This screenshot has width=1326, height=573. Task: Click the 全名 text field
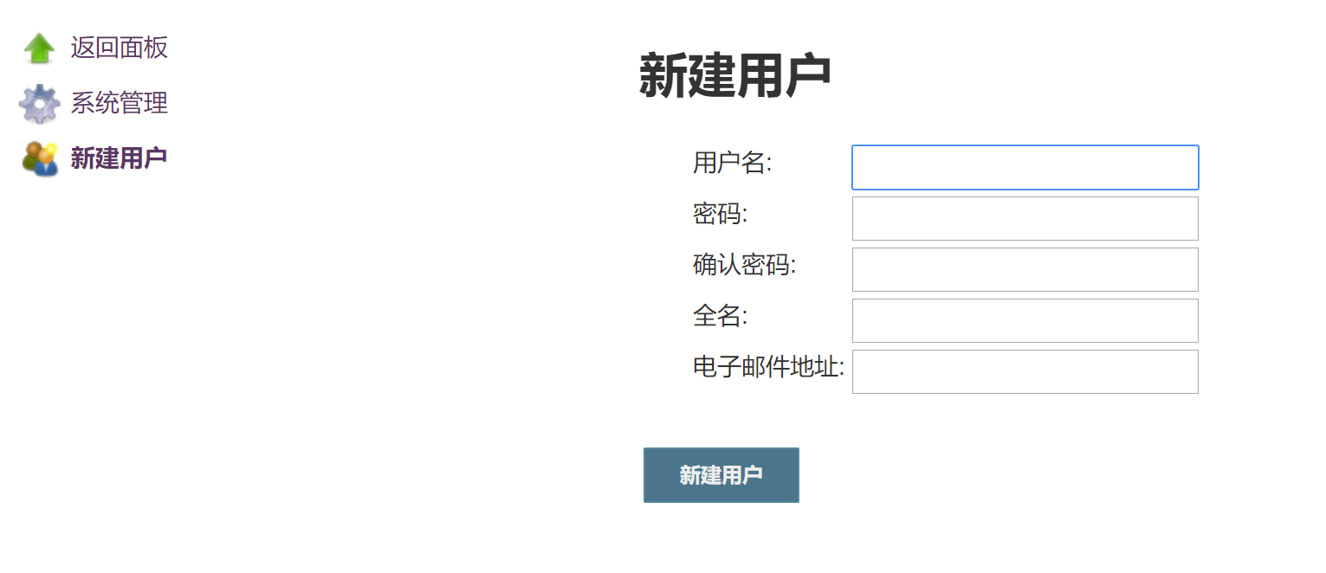point(1025,320)
